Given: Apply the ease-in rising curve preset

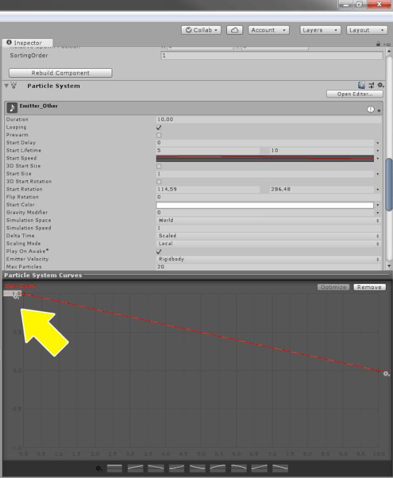Looking at the screenshot, I should click(x=177, y=468).
